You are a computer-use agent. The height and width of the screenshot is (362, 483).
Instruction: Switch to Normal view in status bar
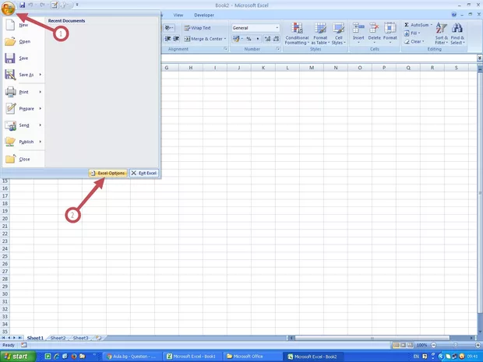click(x=396, y=345)
